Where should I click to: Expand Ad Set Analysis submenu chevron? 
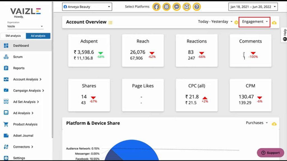tap(38, 102)
